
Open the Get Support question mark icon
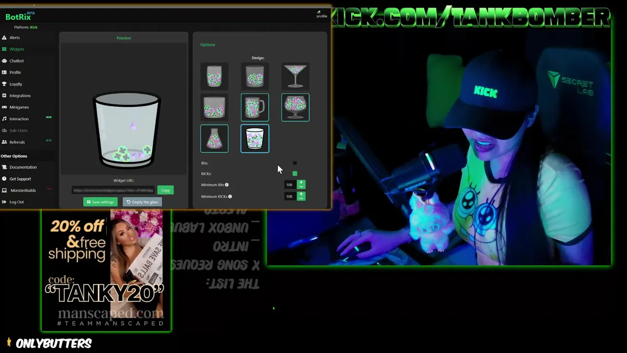4,179
